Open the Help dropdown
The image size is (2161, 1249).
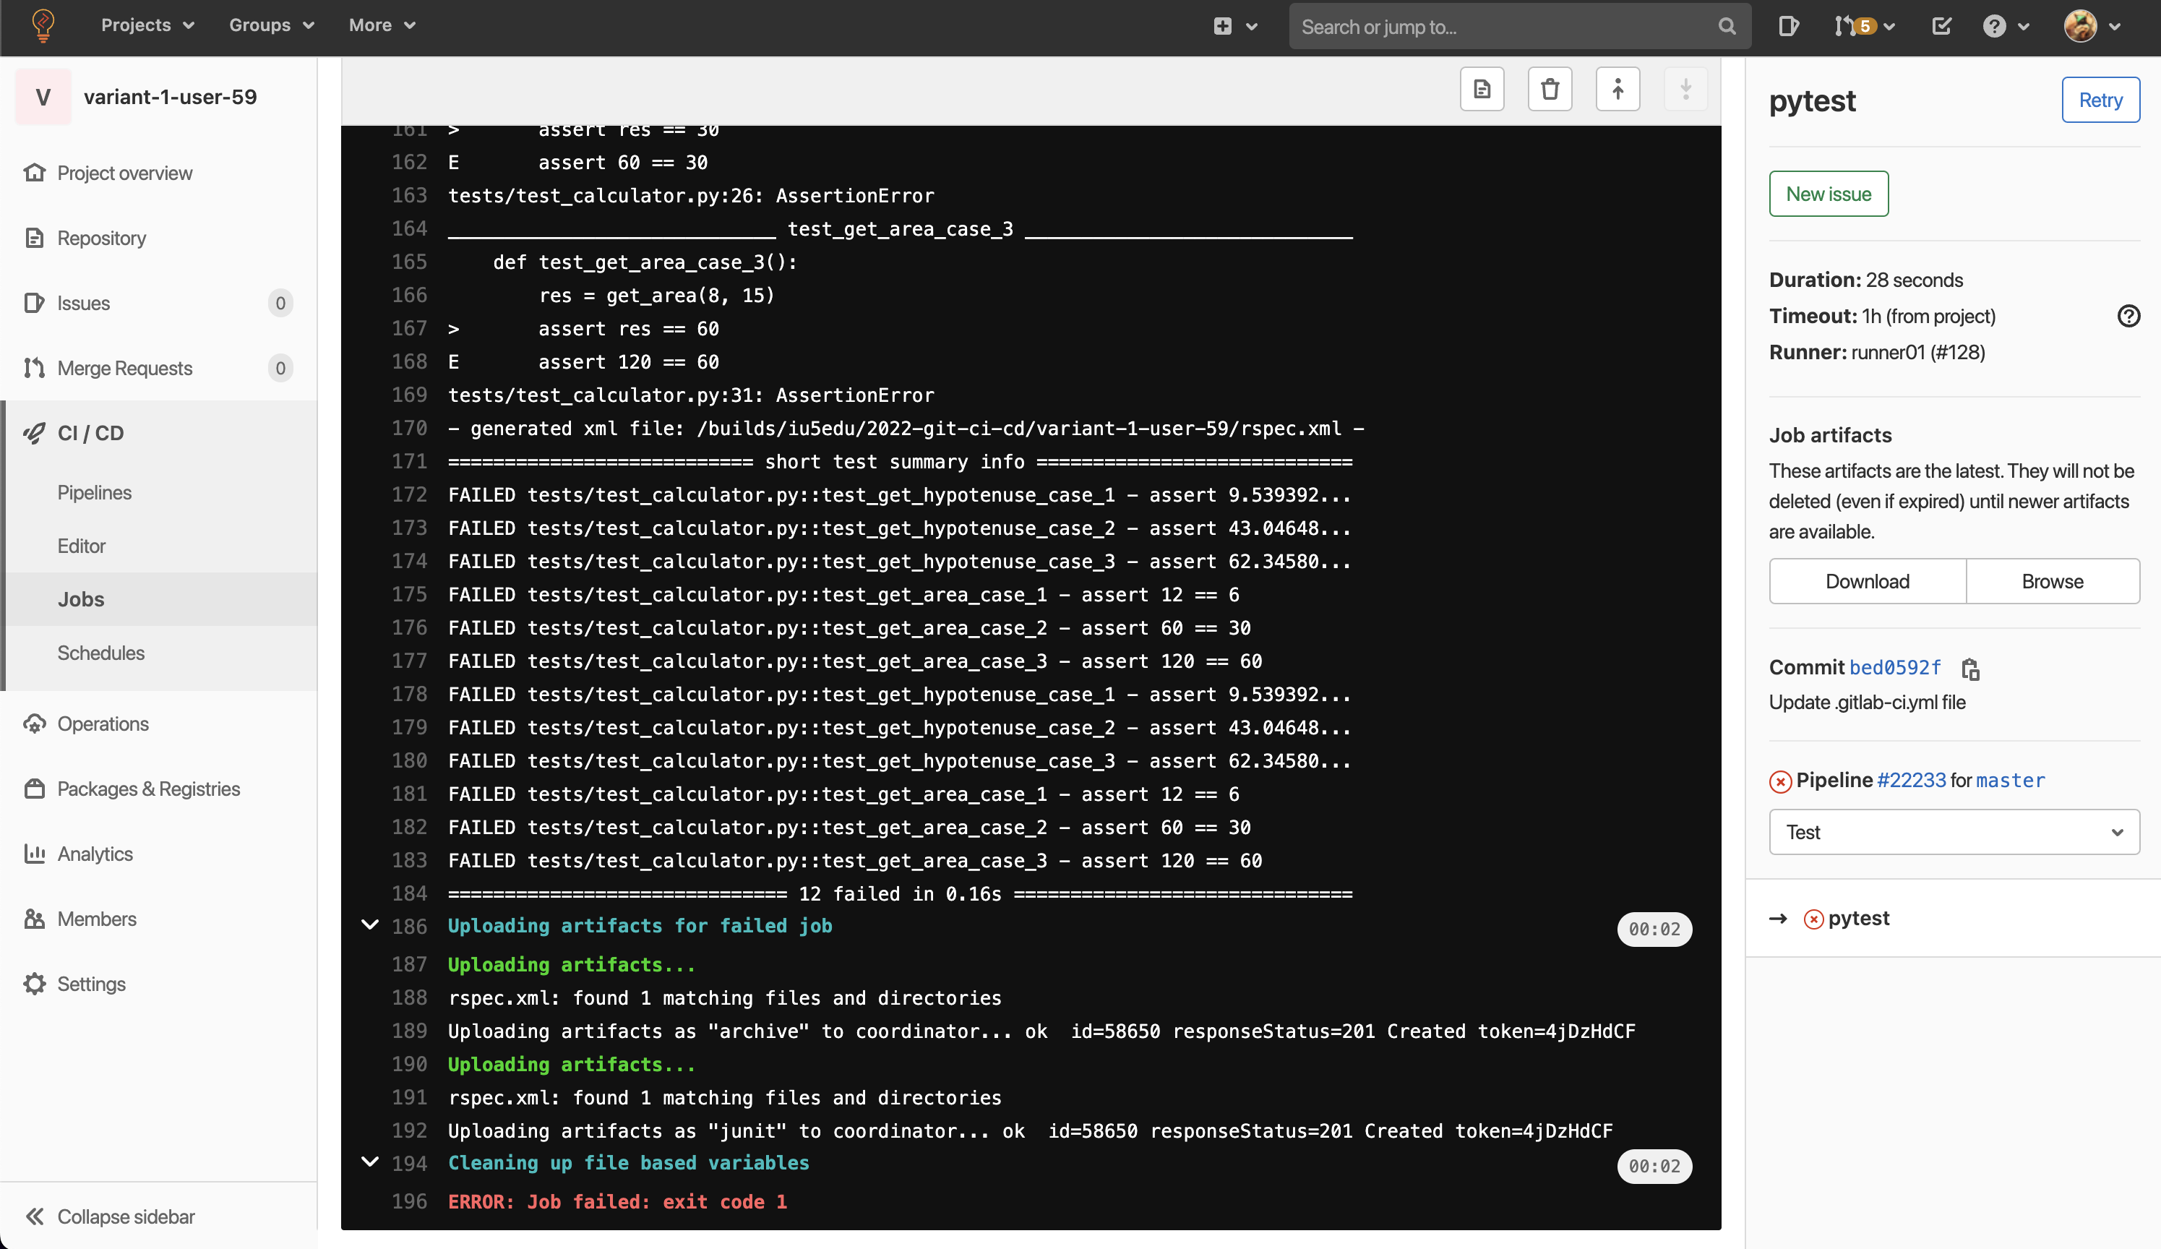tap(2006, 27)
